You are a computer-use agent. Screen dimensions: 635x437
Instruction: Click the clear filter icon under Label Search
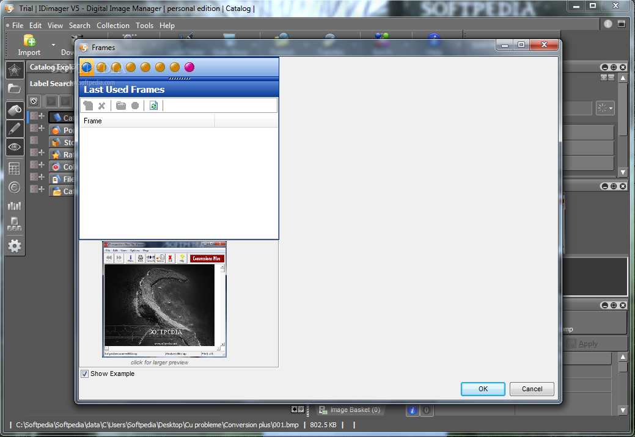click(34, 101)
